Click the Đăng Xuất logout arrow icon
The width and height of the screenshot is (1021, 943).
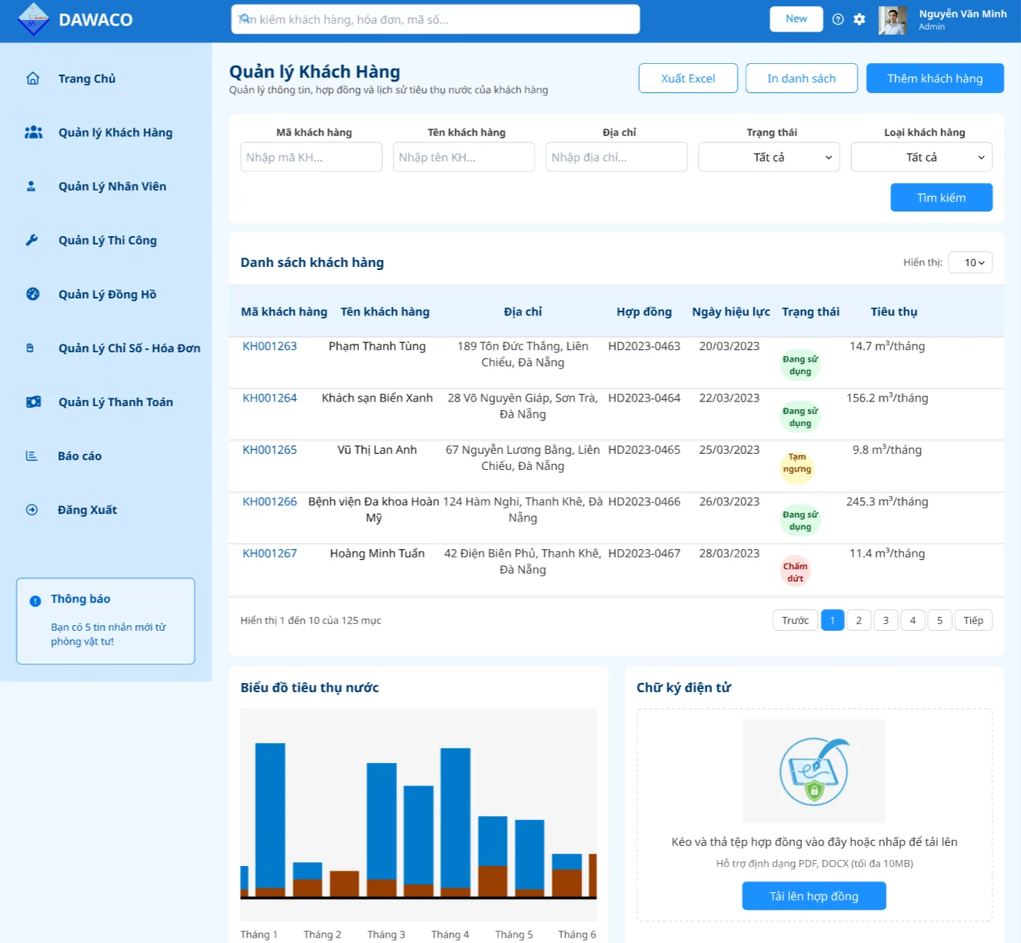click(32, 509)
